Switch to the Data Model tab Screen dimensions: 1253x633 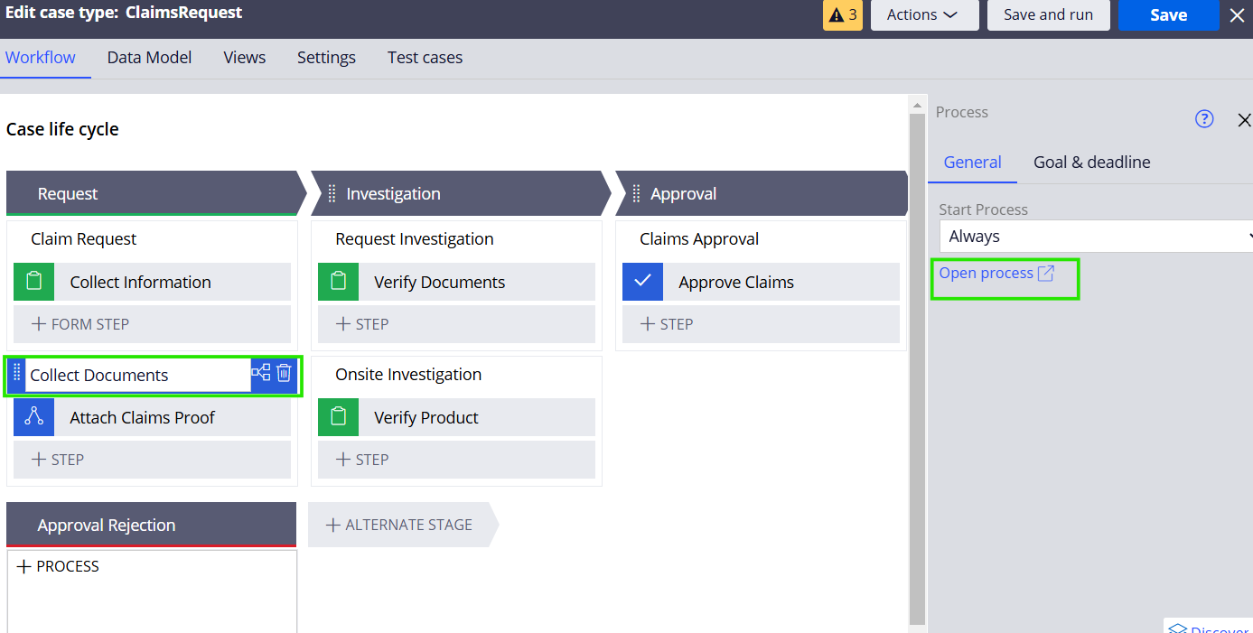click(148, 57)
